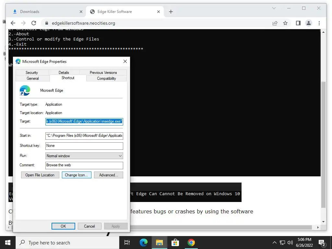Close the Microsoft Edge Properties dialog
This screenshot has width=332, height=249.
pyautogui.click(x=125, y=61)
